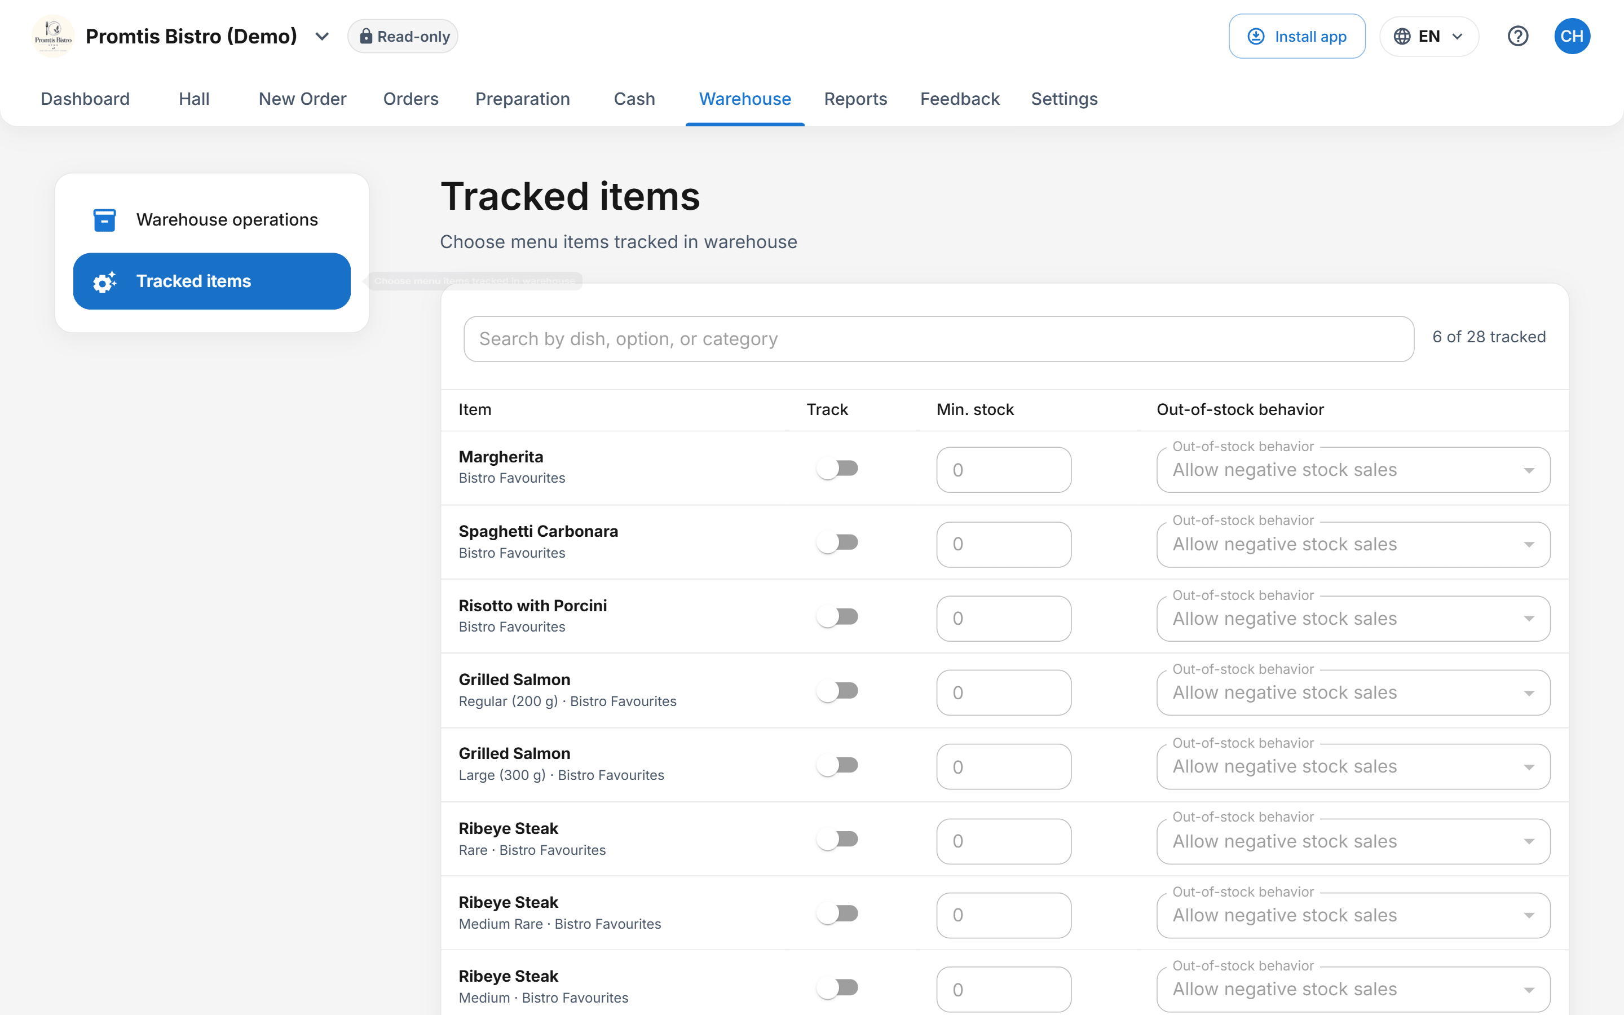Screen dimensions: 1624x1015
Task: Go to the Dashboard tab
Action: pyautogui.click(x=85, y=99)
